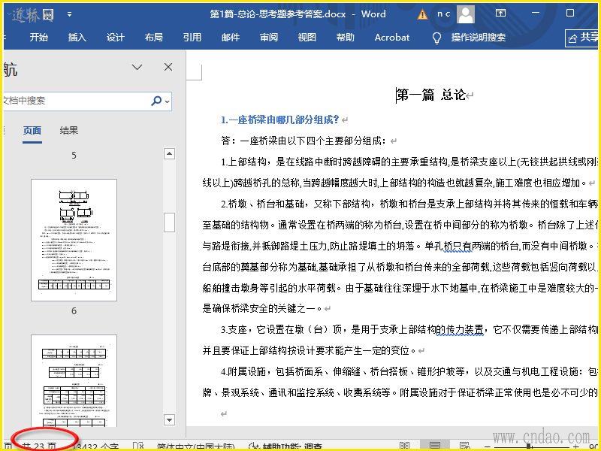
Task: Switch to the 结果 tab in navigation pane
Action: pos(69,131)
